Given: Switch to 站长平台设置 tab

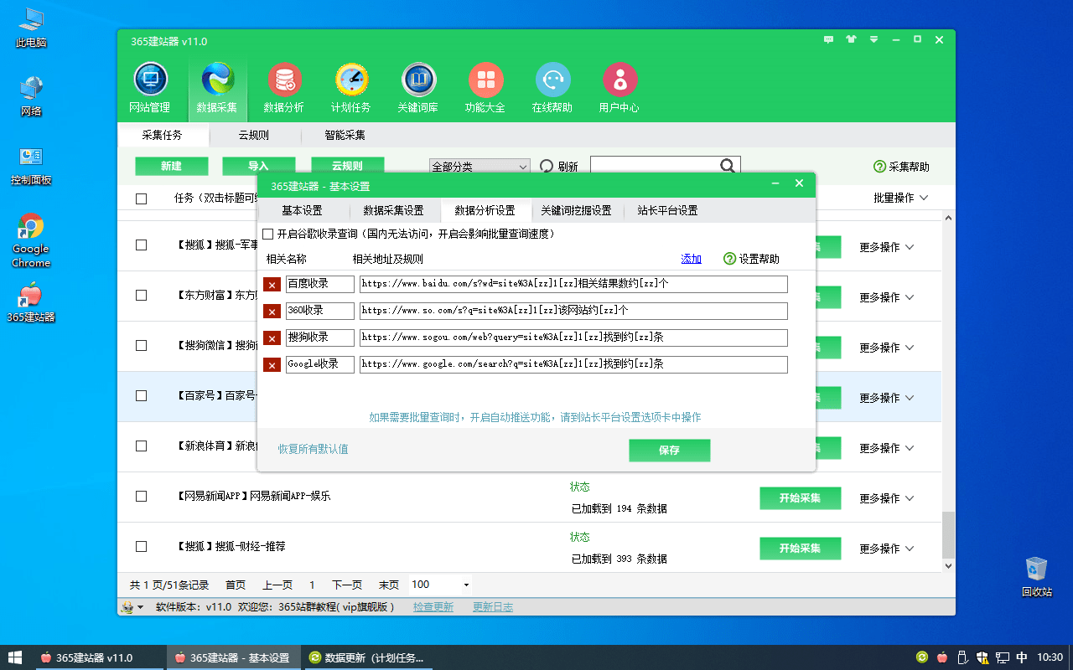Looking at the screenshot, I should click(x=667, y=210).
